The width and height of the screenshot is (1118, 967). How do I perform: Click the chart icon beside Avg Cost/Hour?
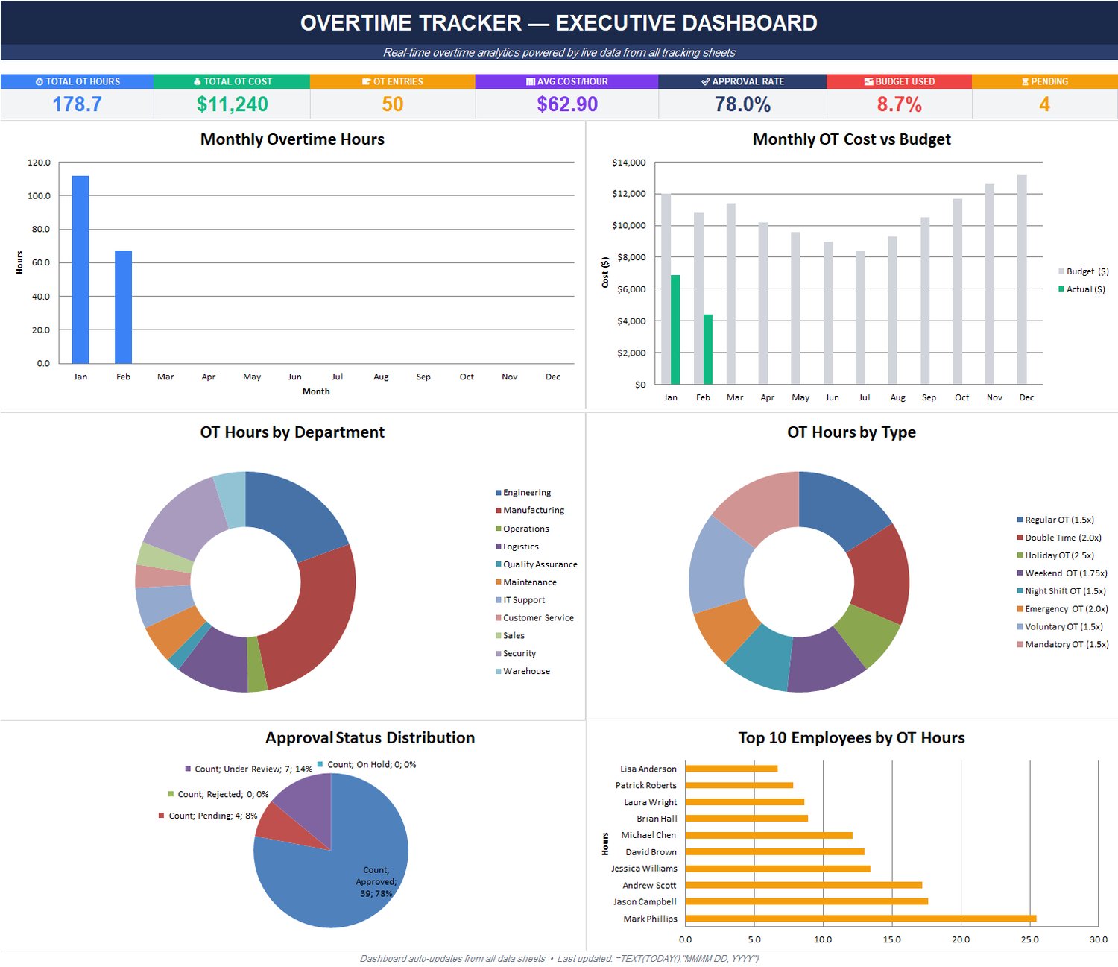coord(531,82)
